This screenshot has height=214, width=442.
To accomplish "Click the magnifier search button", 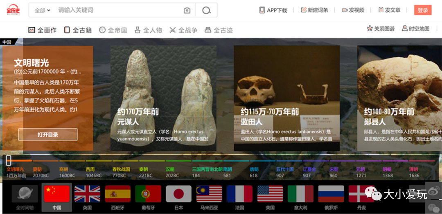I will (206, 11).
